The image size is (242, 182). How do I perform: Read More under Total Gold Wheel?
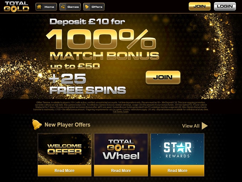pyautogui.click(x=121, y=171)
